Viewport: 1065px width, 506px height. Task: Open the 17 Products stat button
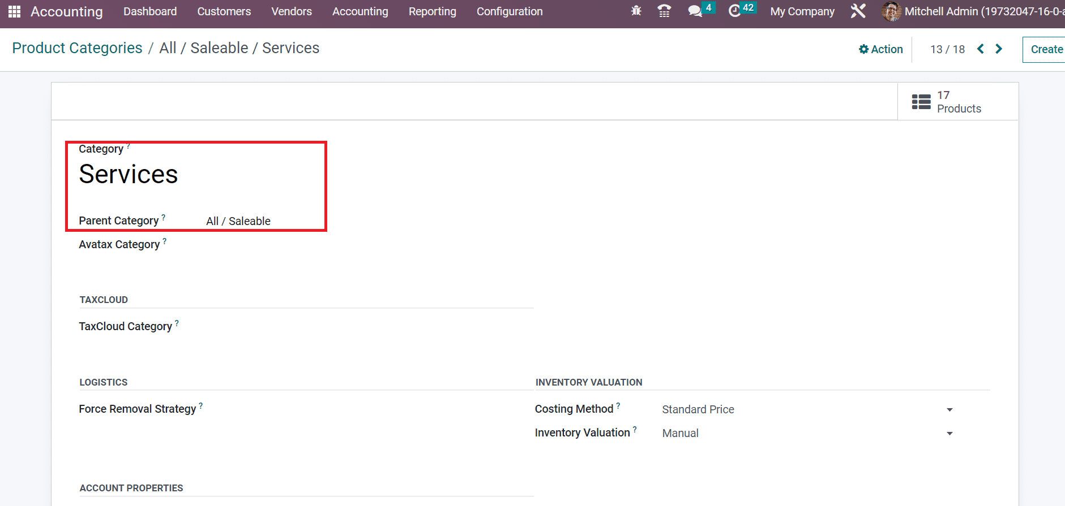pyautogui.click(x=958, y=102)
